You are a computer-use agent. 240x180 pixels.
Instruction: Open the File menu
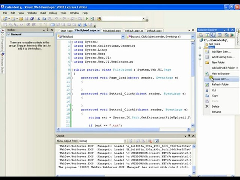(5, 13)
